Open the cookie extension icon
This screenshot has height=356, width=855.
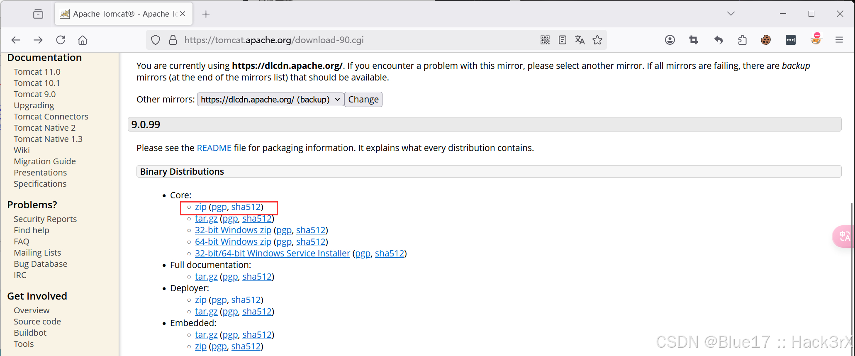766,40
